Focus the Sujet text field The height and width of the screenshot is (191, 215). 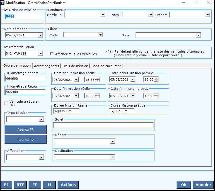click(x=103, y=125)
